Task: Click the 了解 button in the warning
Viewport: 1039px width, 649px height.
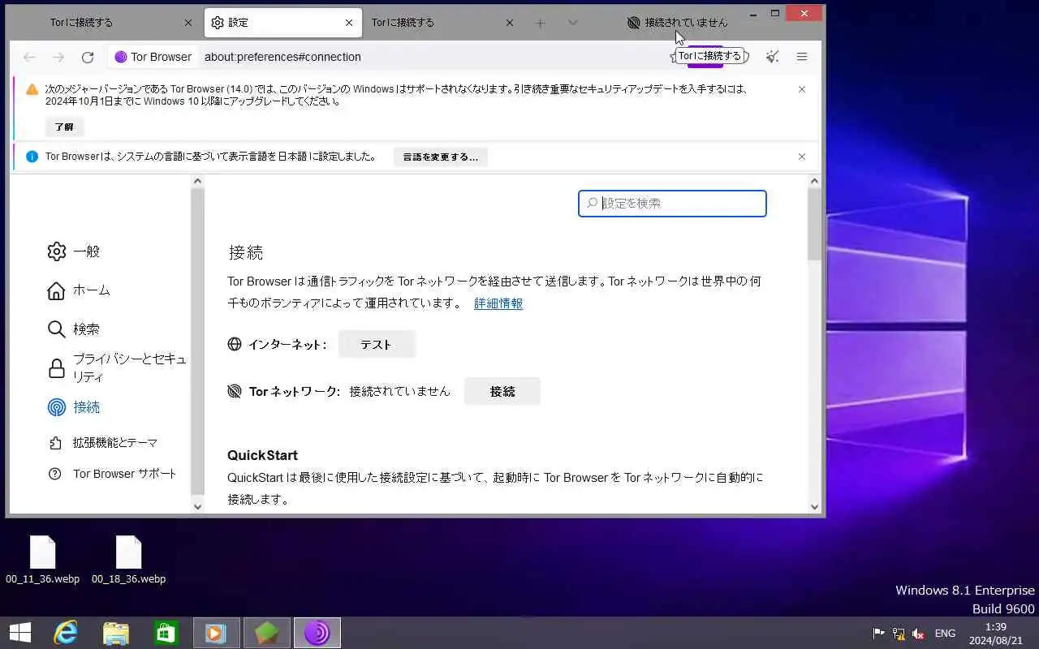Action: (64, 127)
